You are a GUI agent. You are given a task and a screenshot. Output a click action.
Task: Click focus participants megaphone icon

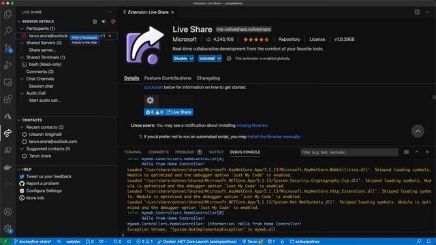pyautogui.click(x=104, y=21)
